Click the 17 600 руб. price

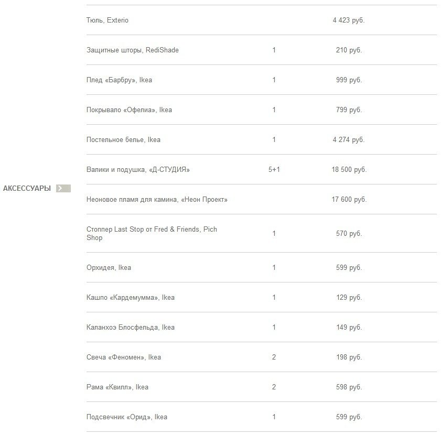pos(349,200)
